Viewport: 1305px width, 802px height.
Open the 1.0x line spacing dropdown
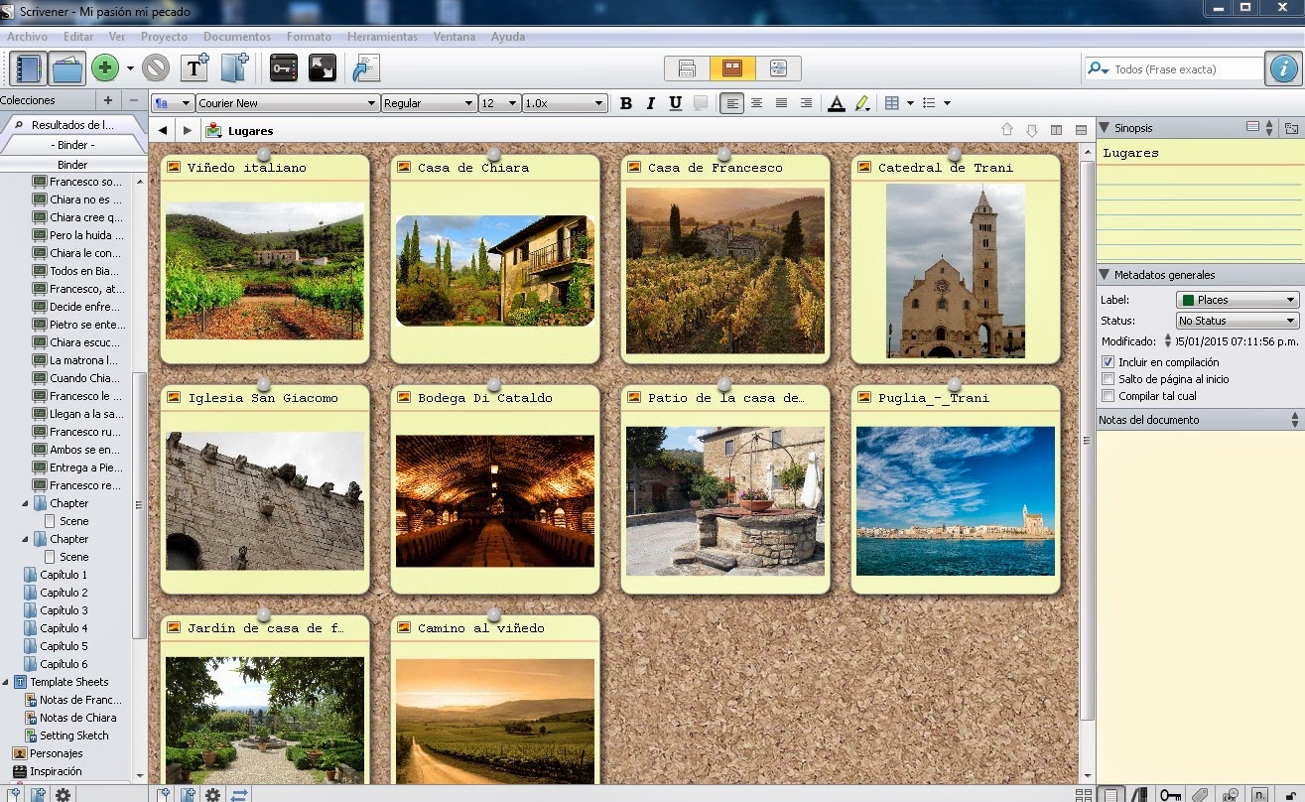564,103
